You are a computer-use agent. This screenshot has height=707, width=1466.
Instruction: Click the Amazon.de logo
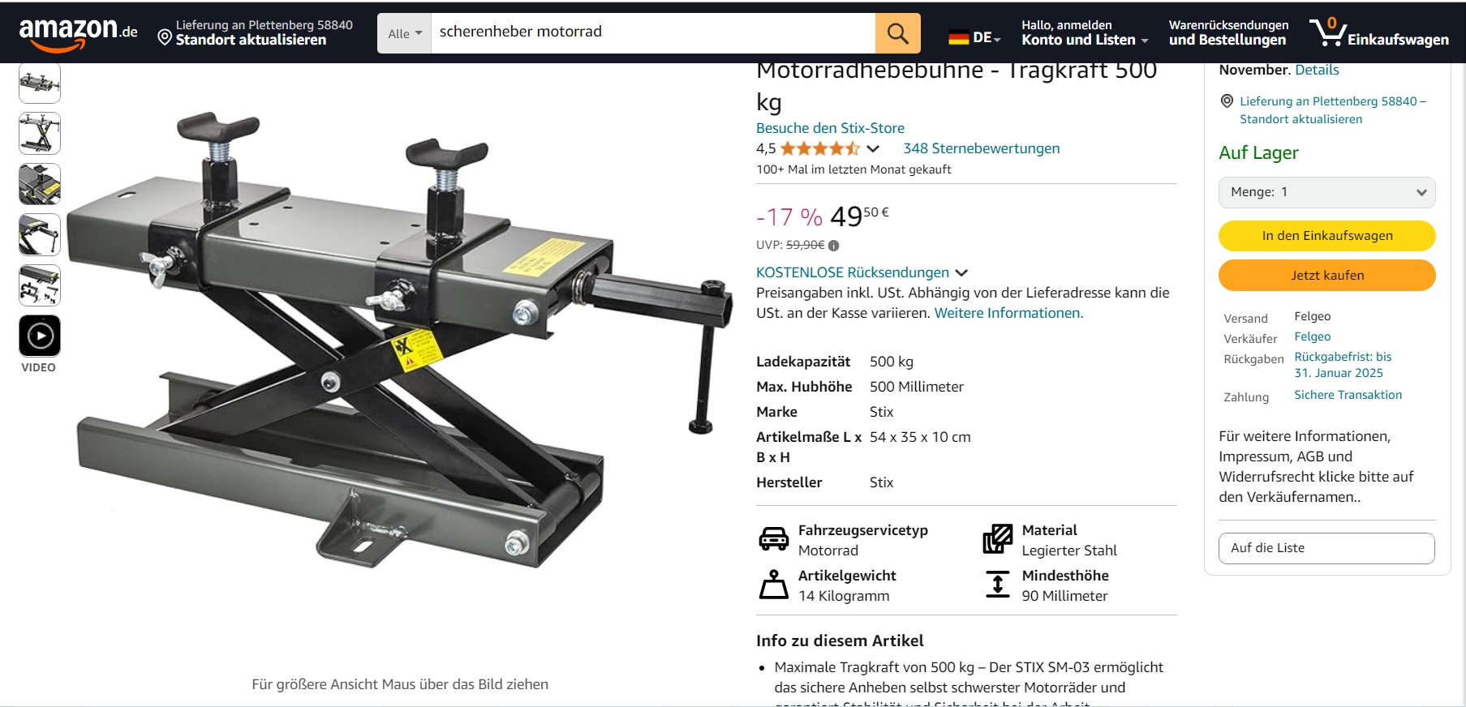point(78,34)
